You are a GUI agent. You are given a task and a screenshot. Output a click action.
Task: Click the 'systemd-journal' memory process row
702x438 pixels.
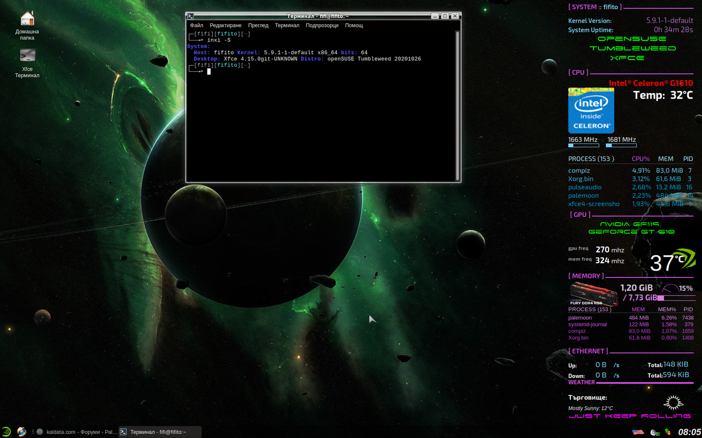pyautogui.click(x=631, y=325)
